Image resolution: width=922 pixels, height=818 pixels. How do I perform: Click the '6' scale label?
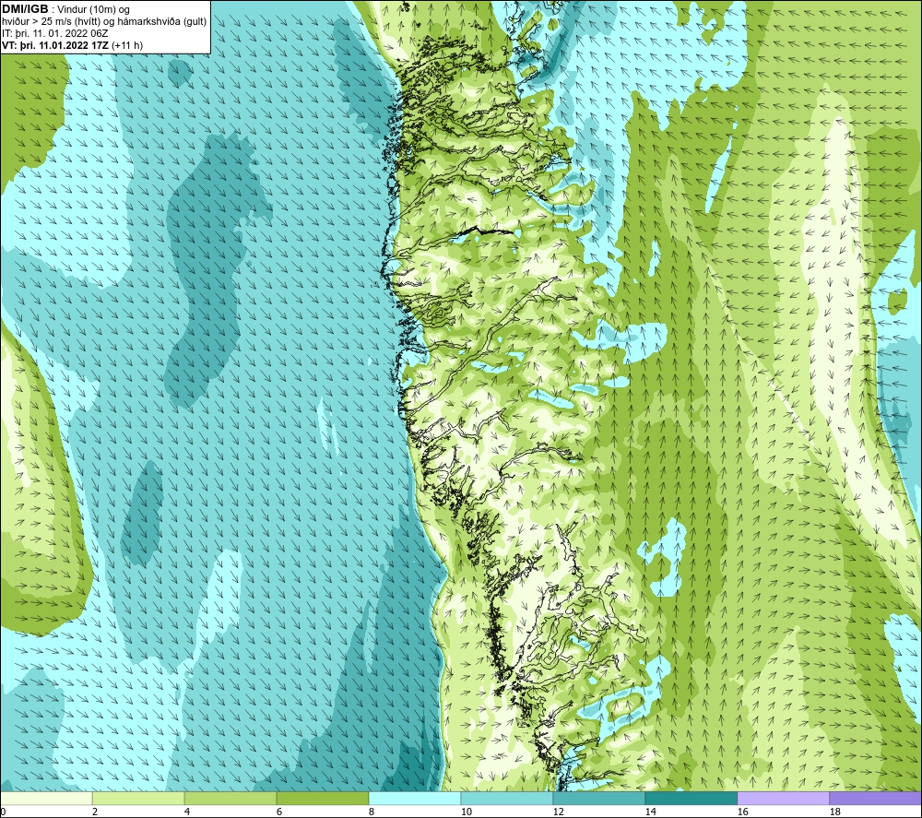pos(279,812)
